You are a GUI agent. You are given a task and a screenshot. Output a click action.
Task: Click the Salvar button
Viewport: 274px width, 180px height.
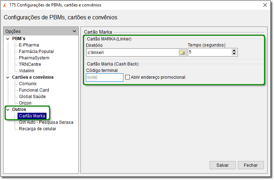(x=222, y=165)
